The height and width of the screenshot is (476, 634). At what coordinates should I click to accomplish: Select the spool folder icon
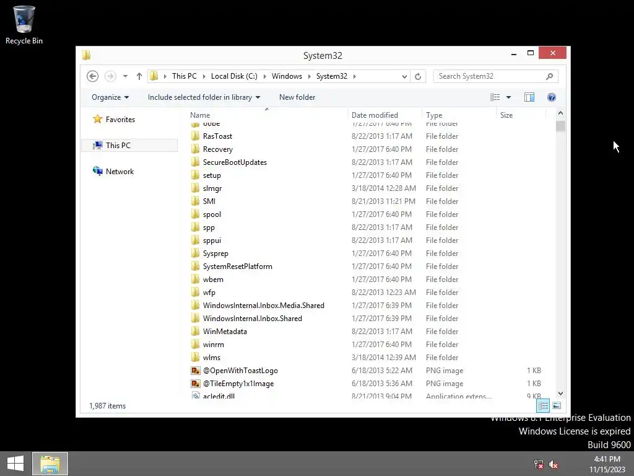click(195, 214)
